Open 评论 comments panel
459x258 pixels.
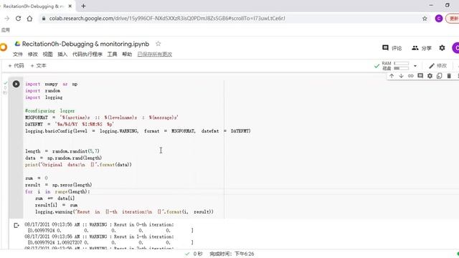click(x=392, y=48)
